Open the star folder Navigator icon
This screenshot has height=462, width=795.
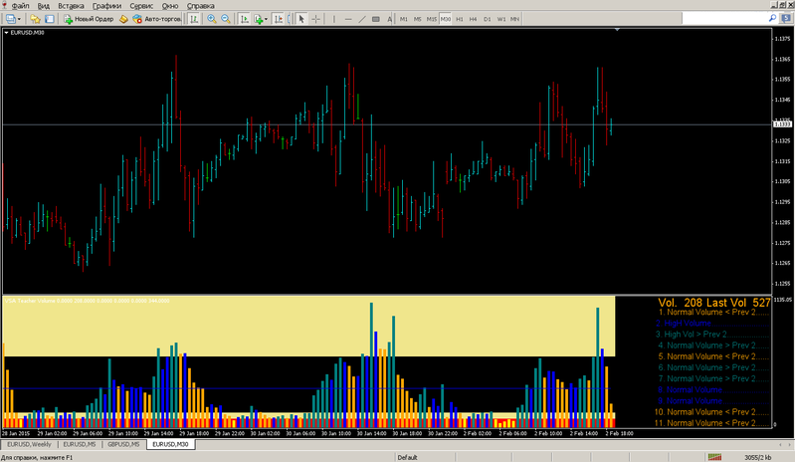pyautogui.click(x=35, y=19)
